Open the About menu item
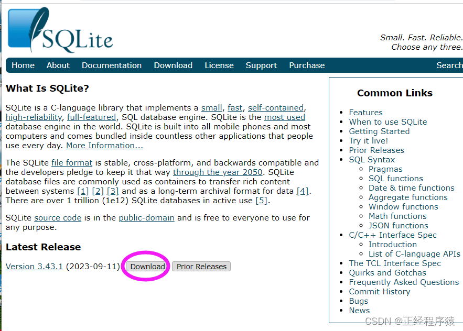This screenshot has height=331, width=463. 58,65
